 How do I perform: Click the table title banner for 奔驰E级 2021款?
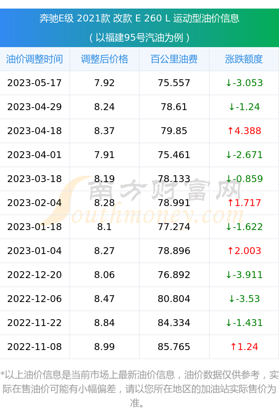point(139,28)
